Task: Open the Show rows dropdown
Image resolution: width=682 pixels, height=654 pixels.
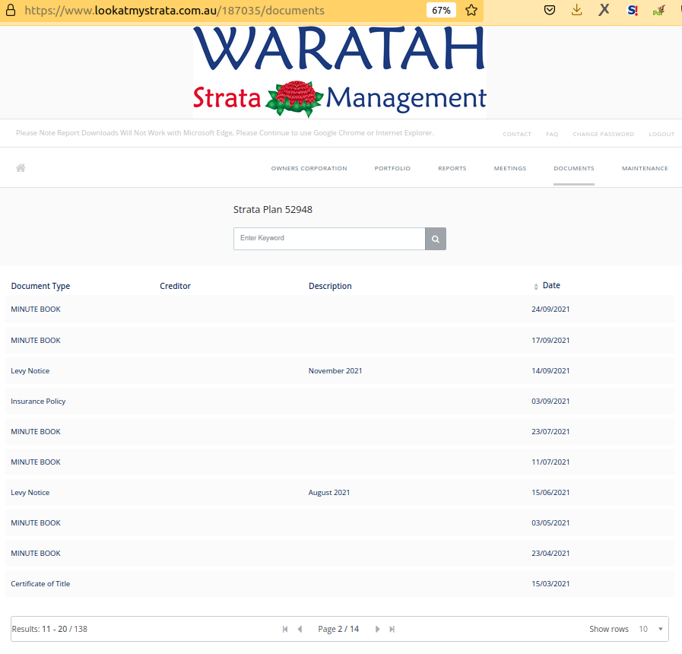Action: [x=651, y=629]
